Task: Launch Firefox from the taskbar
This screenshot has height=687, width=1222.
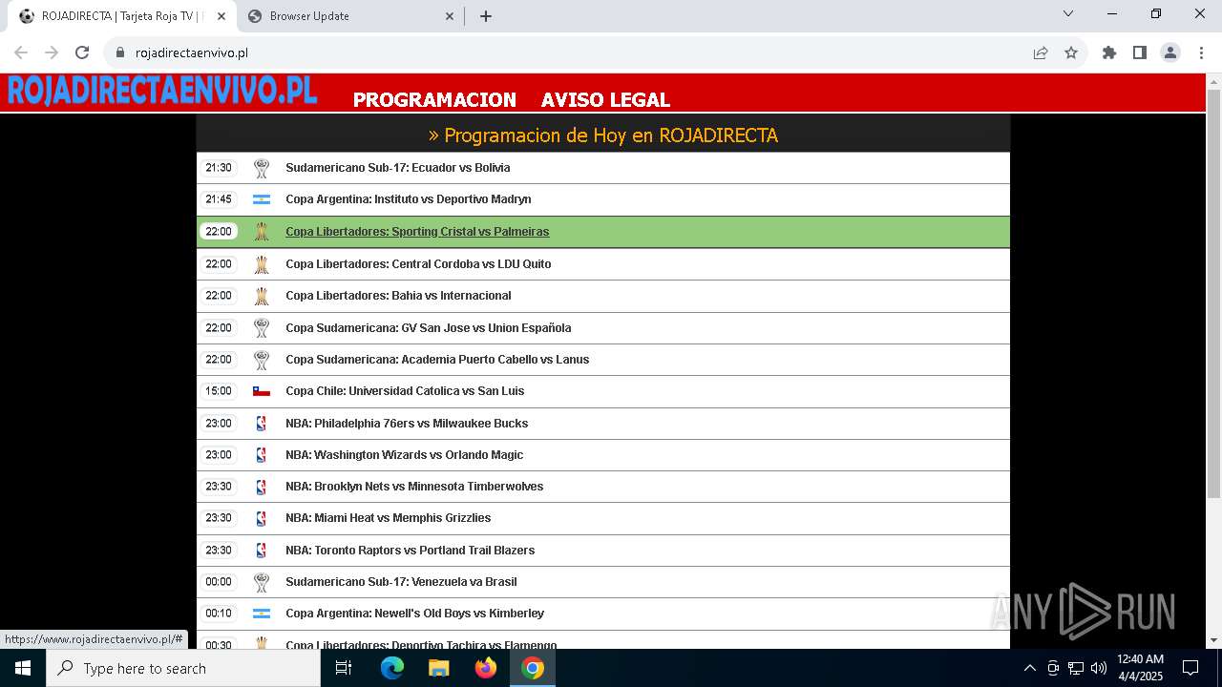Action: click(486, 668)
